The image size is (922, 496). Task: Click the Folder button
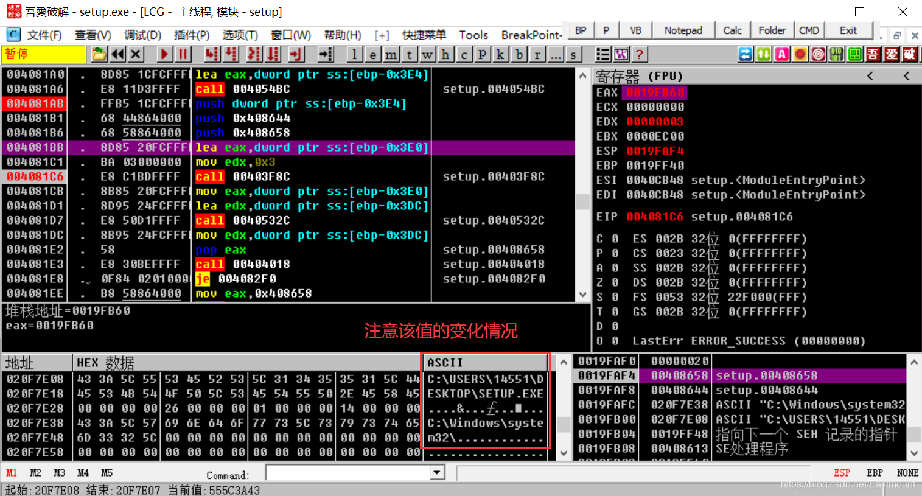[772, 30]
